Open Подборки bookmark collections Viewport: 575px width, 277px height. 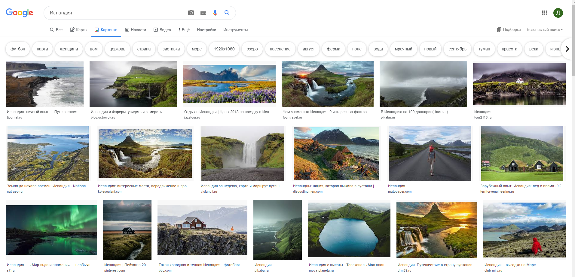(x=509, y=29)
